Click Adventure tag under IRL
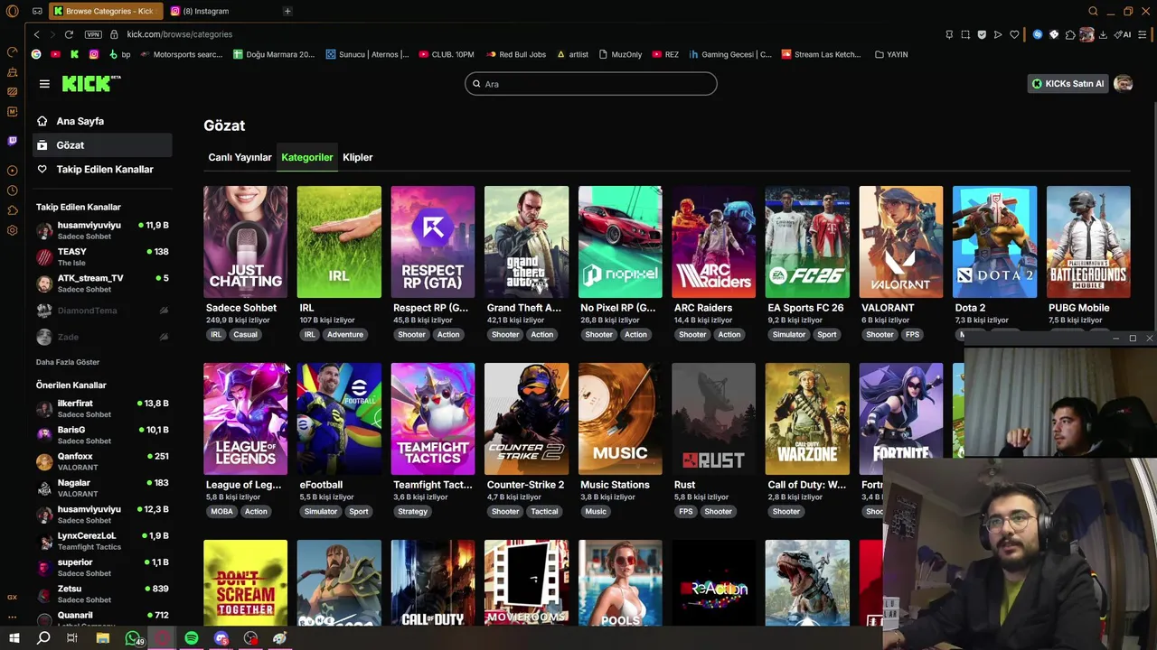This screenshot has width=1157, height=650. click(344, 334)
